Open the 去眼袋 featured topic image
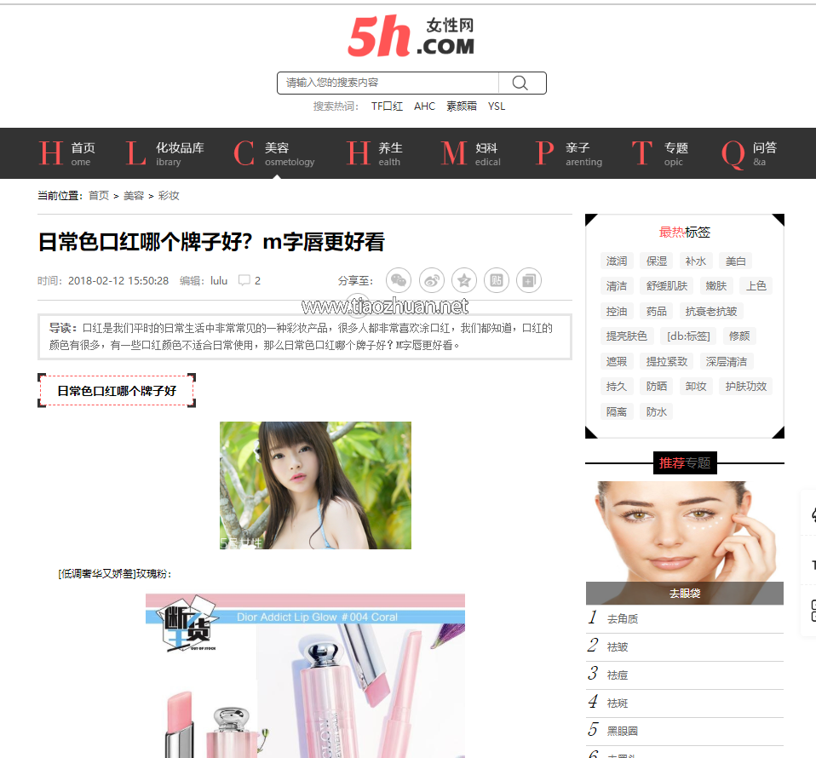 coord(685,543)
